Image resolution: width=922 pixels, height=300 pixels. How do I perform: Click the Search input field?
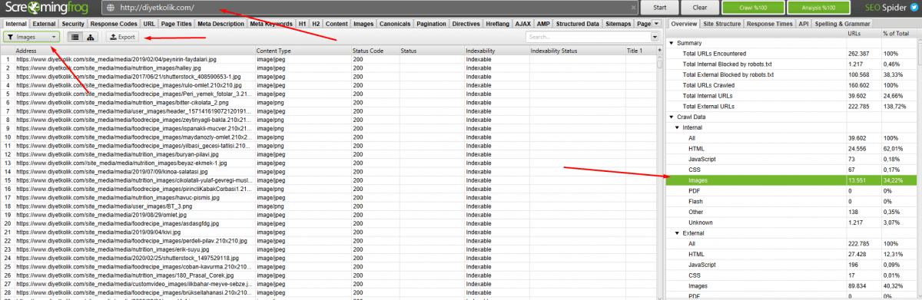click(x=588, y=36)
